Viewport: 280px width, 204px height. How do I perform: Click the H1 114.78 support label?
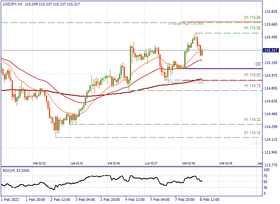(x=252, y=86)
